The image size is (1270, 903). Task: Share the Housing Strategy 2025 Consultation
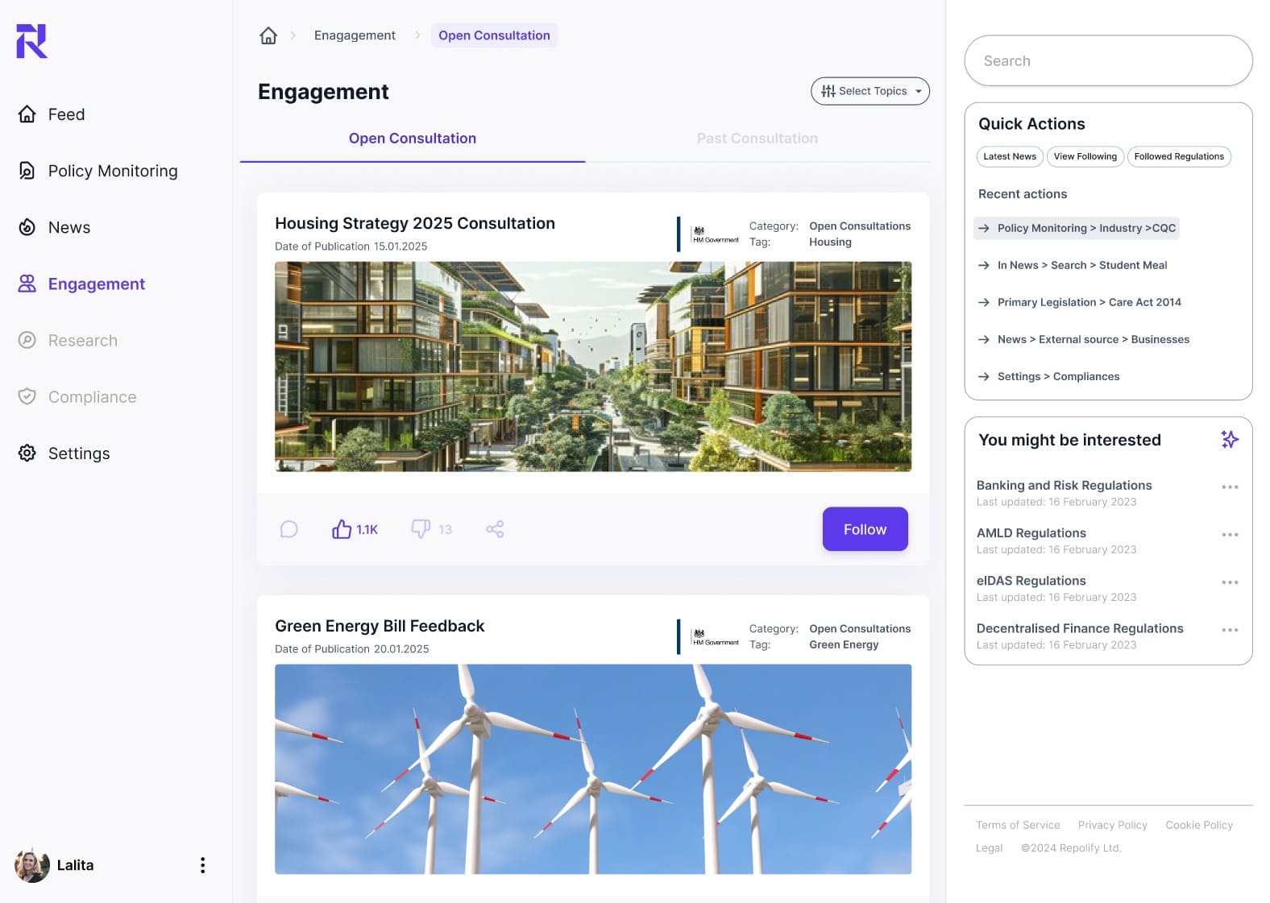pyautogui.click(x=495, y=529)
